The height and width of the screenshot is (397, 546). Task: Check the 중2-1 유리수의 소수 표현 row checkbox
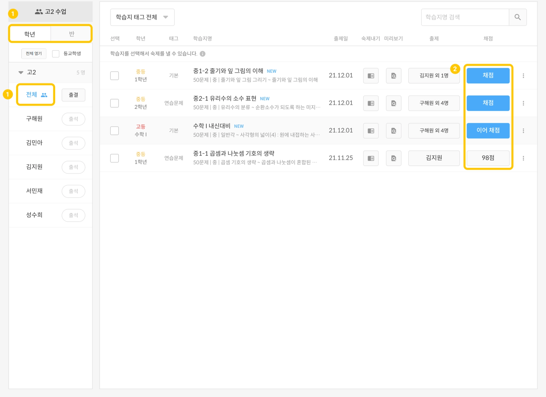coord(114,103)
